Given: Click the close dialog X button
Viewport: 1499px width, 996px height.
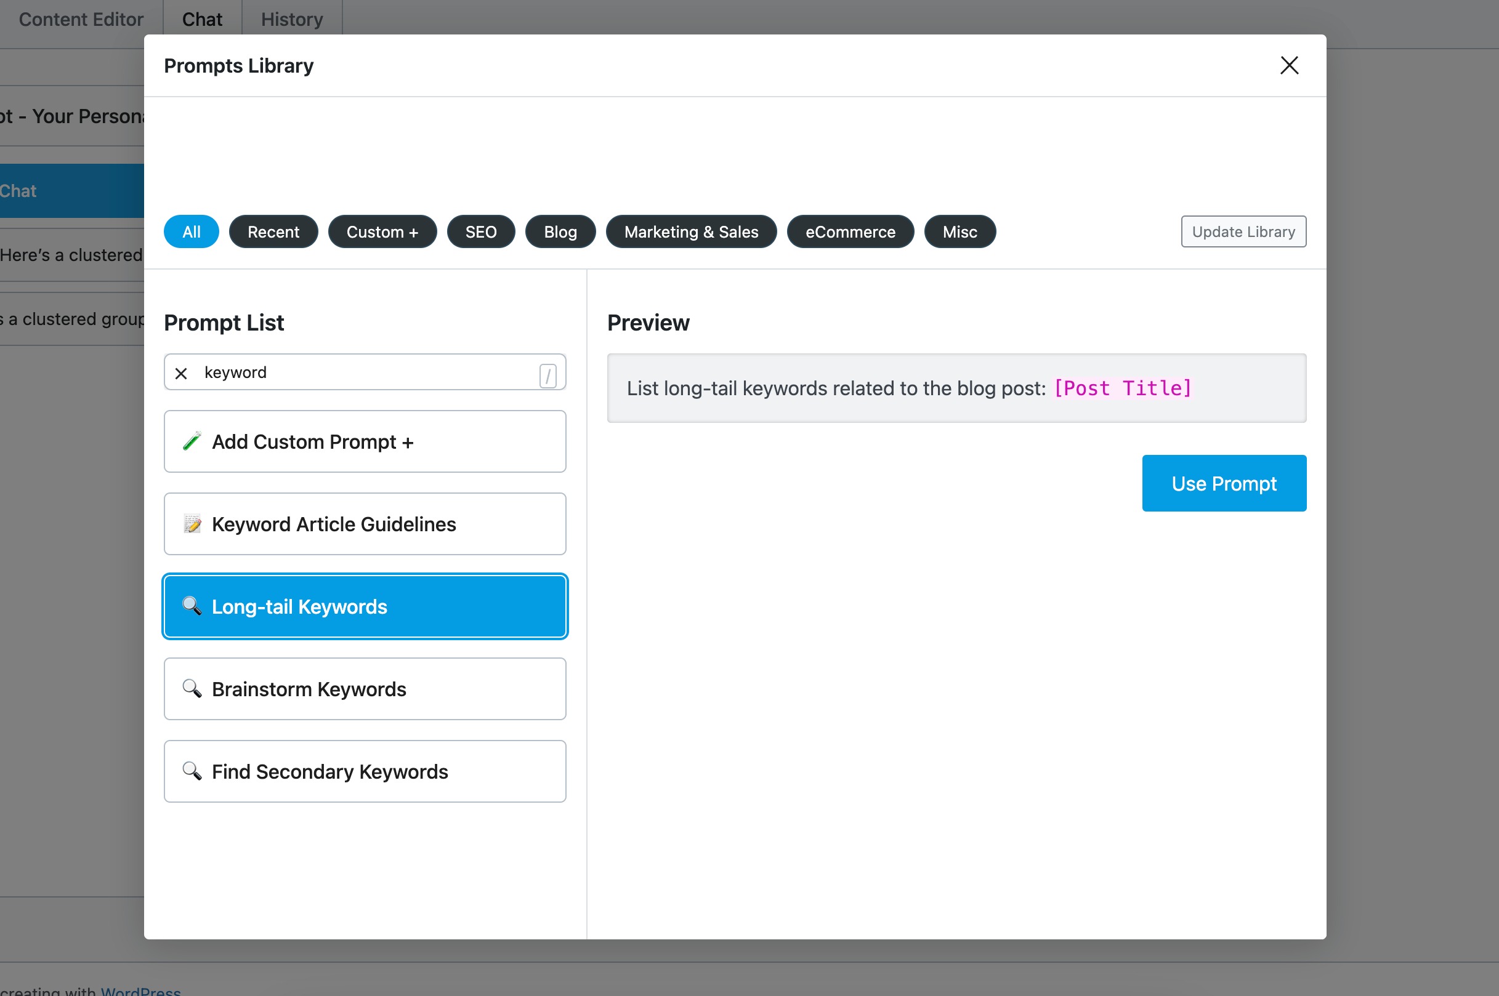Looking at the screenshot, I should 1288,65.
